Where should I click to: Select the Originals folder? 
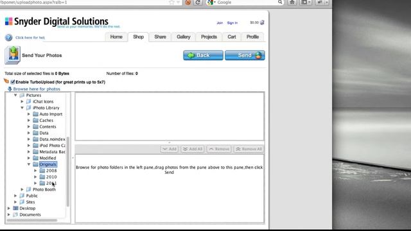pyautogui.click(x=48, y=164)
